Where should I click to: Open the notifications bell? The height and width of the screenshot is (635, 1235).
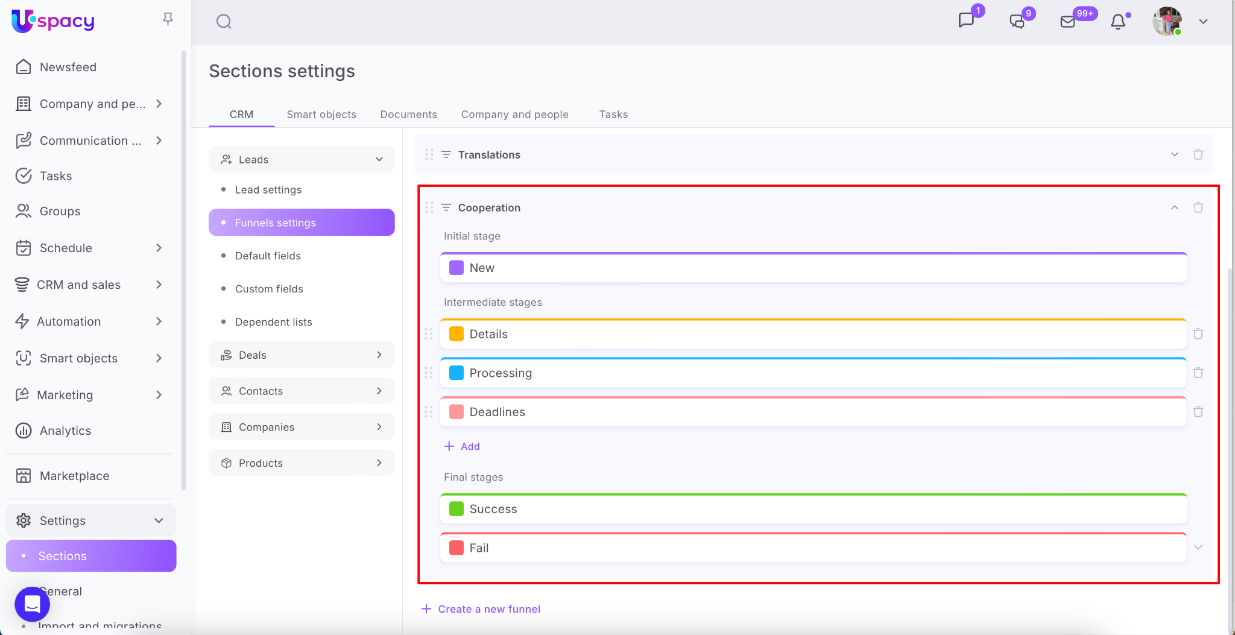1118,22
